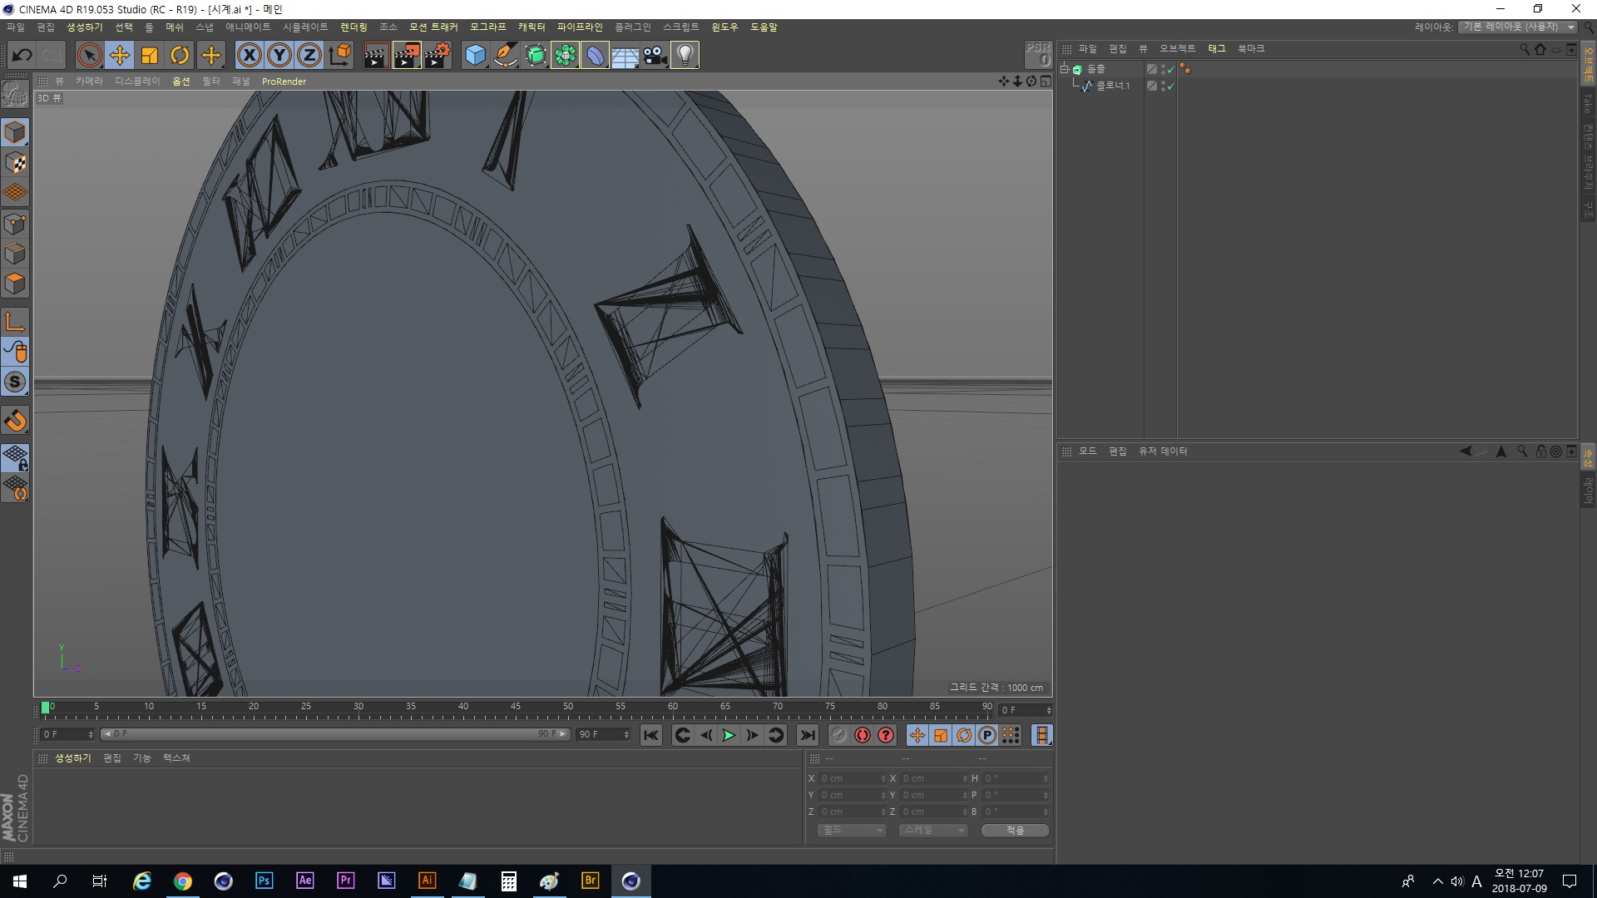Open the 월드 coordinate mode dropdown
The height and width of the screenshot is (898, 1597).
(851, 831)
